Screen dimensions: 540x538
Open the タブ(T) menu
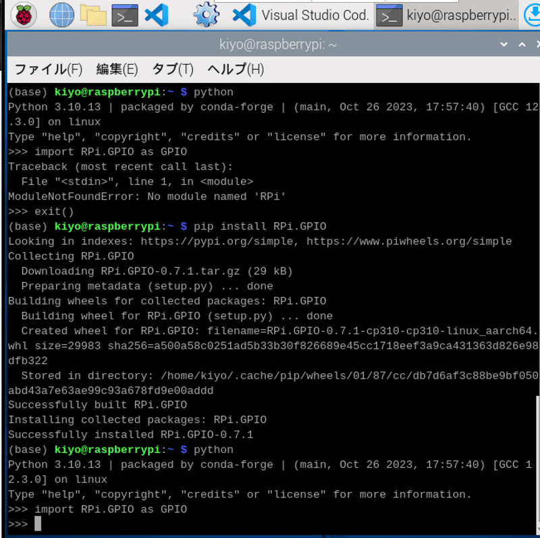[x=173, y=69]
